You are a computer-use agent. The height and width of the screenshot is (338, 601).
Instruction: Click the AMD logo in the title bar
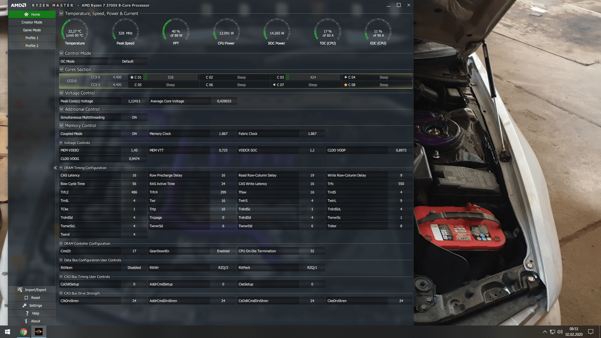[x=18, y=5]
